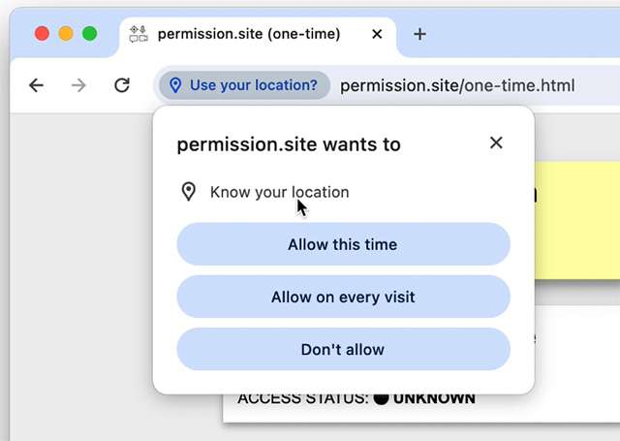The image size is (620, 441).
Task: Close the permission.site (one-time) tab
Action: click(x=377, y=34)
